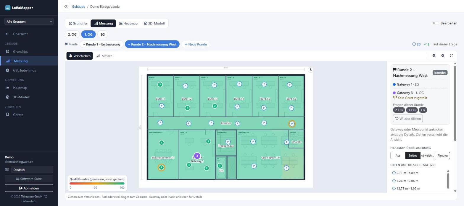Set heatmap overlay to Beides

point(413,156)
